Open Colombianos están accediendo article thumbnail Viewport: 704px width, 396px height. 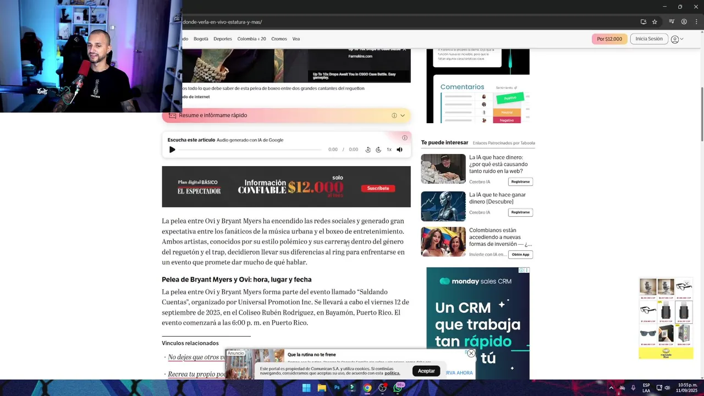443,241
